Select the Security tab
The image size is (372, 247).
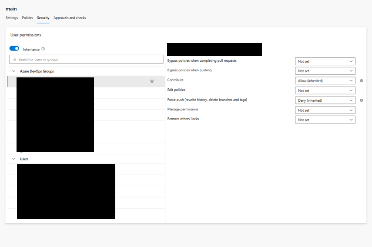(x=43, y=18)
